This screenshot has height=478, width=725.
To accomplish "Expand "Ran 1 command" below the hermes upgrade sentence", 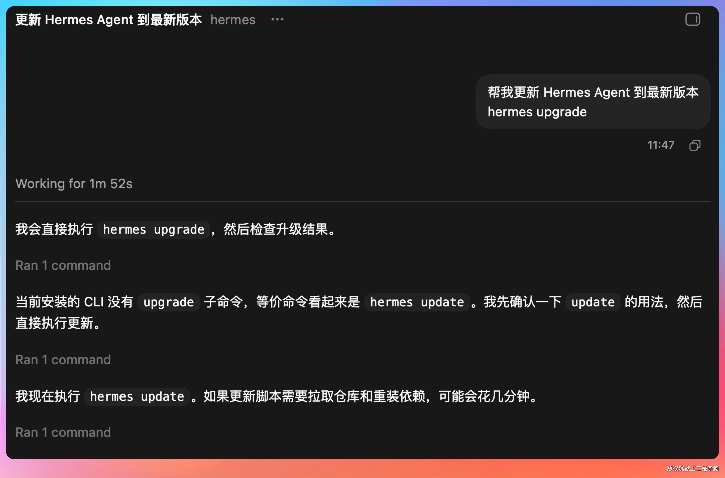I will 63,266.
